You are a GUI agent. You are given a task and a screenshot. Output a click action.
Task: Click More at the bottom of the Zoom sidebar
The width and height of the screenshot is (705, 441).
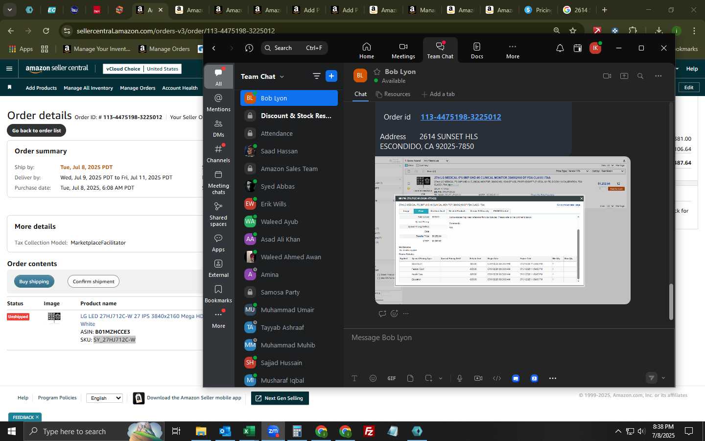click(x=218, y=319)
